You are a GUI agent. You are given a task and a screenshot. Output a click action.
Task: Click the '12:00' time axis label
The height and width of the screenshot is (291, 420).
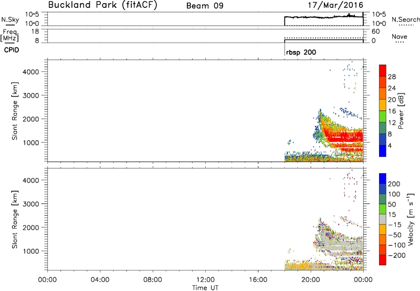[205, 280]
